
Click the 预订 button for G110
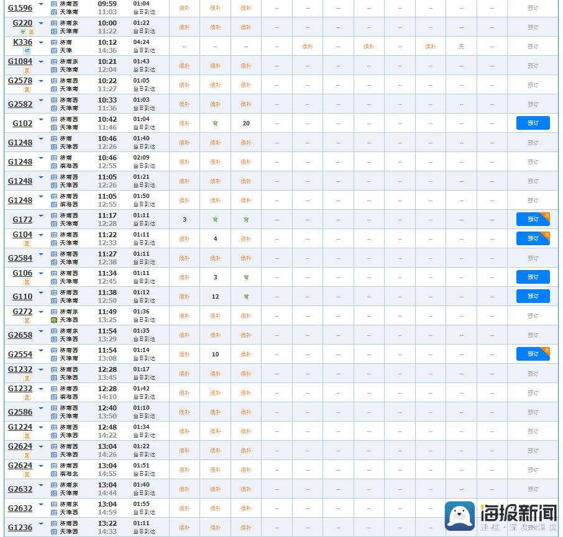tap(533, 296)
